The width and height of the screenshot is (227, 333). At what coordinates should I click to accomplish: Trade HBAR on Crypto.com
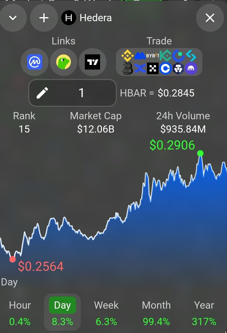pyautogui.click(x=178, y=68)
